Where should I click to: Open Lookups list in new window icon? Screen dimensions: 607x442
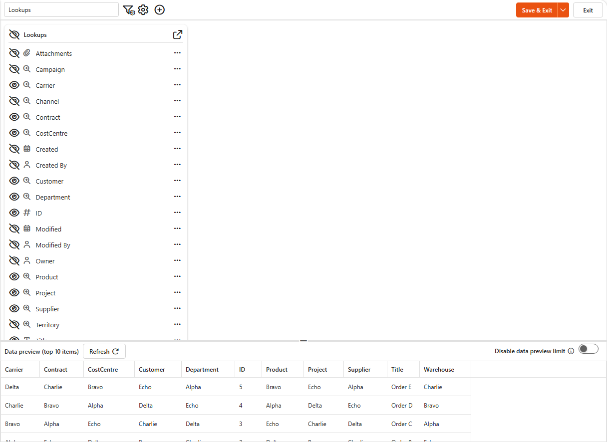177,35
